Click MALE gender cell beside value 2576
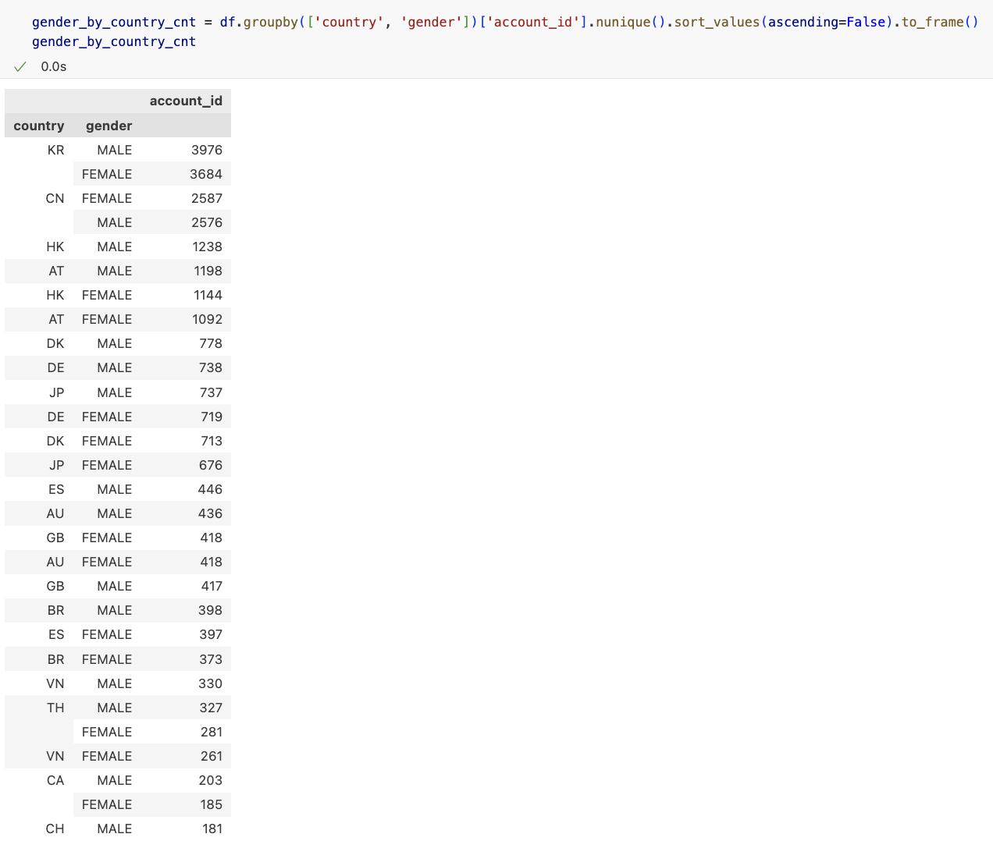Screen dimensions: 993x841 (x=115, y=222)
